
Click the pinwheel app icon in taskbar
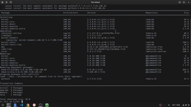click(34, 105)
